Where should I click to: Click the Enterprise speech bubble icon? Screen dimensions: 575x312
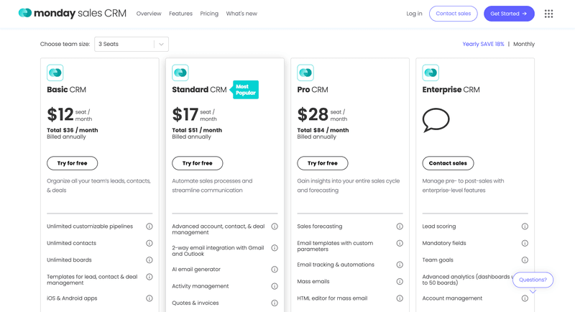pos(436,120)
